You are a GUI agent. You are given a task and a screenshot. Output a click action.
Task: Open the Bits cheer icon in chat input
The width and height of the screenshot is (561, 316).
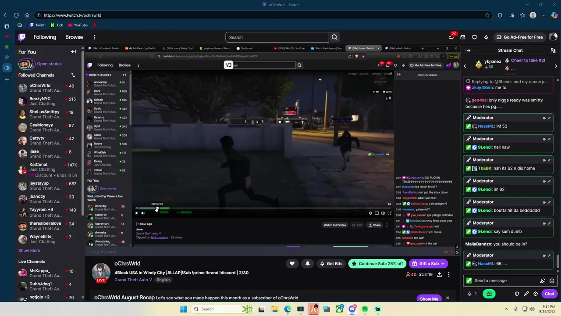[543, 281]
